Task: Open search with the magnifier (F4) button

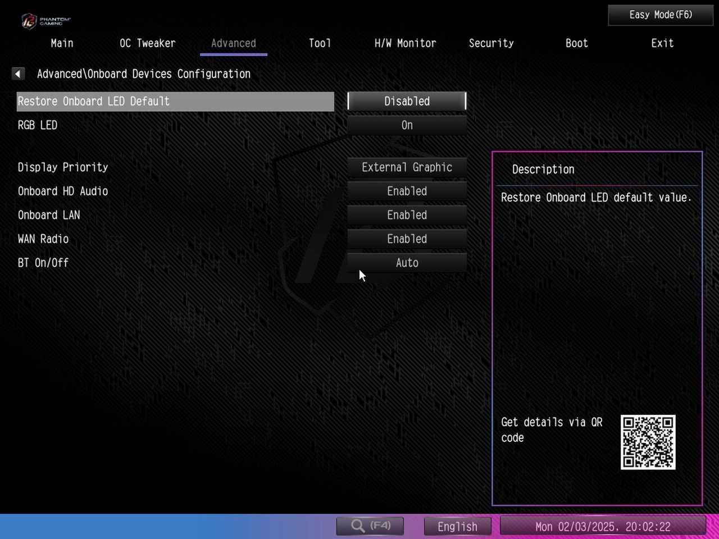Action: pos(370,526)
